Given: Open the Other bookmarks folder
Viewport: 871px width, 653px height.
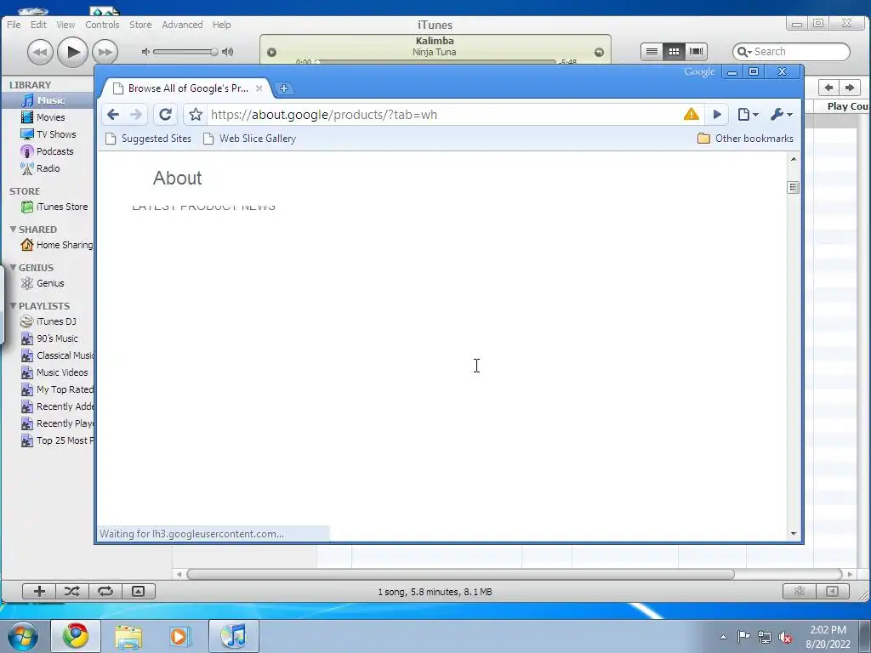Looking at the screenshot, I should point(745,139).
